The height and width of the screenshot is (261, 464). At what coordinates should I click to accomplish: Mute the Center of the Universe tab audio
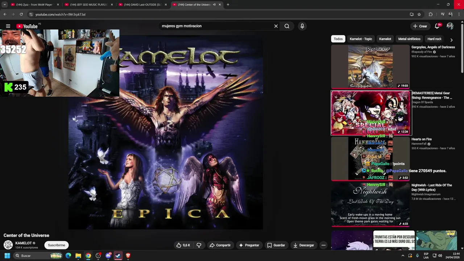point(214,5)
